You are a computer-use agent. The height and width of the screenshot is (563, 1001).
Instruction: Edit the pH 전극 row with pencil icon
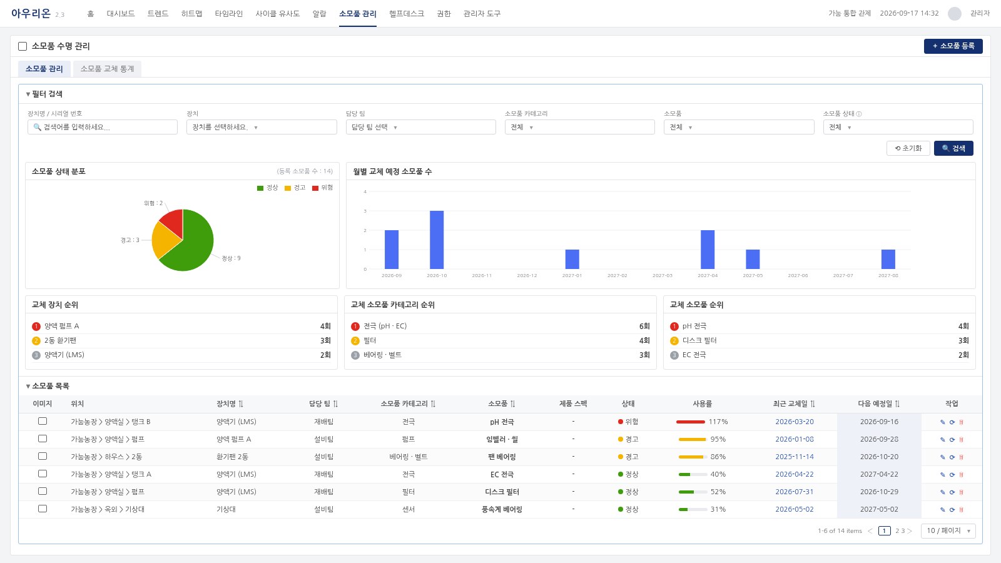point(943,422)
